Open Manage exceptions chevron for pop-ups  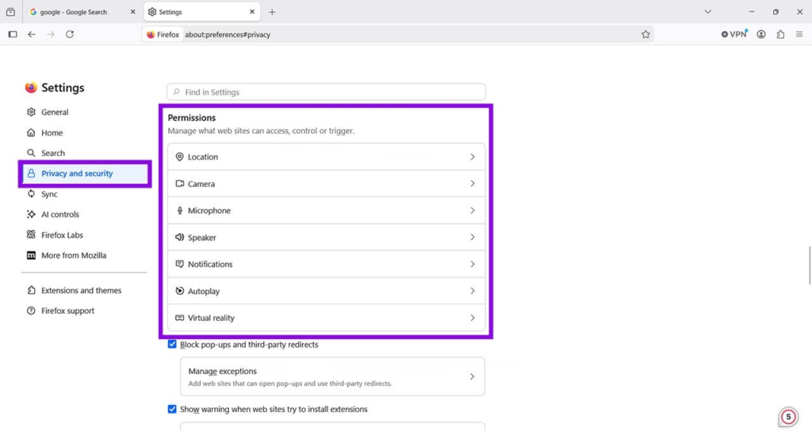tap(472, 376)
